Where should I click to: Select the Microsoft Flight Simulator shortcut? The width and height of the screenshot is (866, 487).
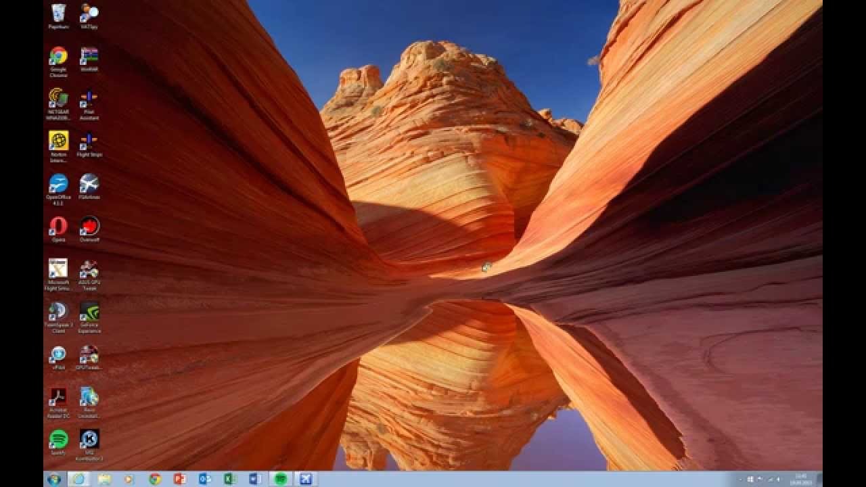(x=58, y=275)
